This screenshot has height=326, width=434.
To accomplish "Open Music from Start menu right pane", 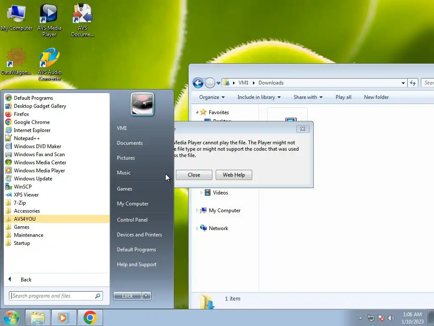I will pos(124,173).
